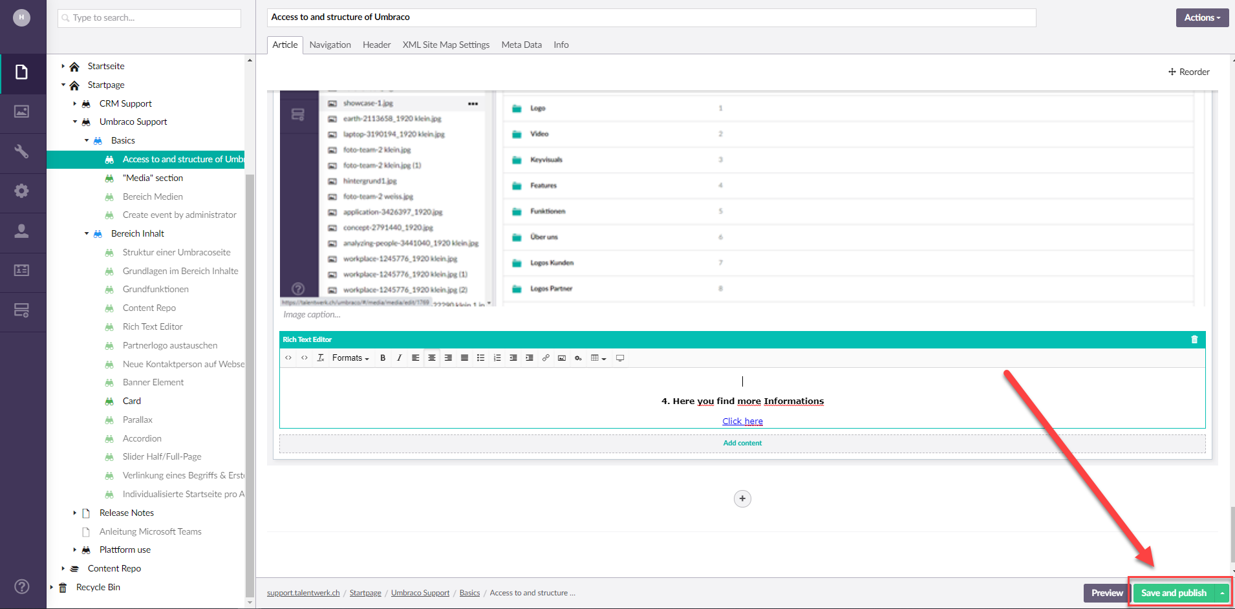Align text right
The height and width of the screenshot is (609, 1235).
click(448, 358)
